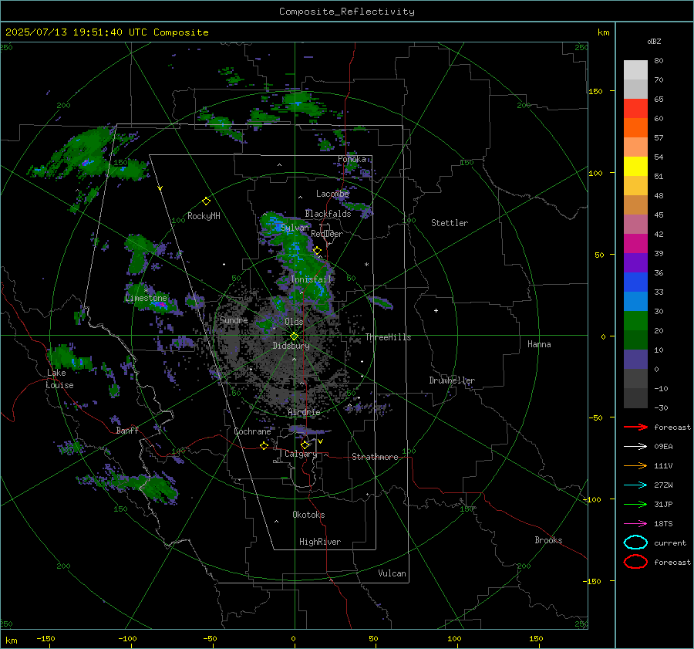The image size is (694, 649).
Task: Click the green swatch between 30 and 20
Action: click(635, 320)
